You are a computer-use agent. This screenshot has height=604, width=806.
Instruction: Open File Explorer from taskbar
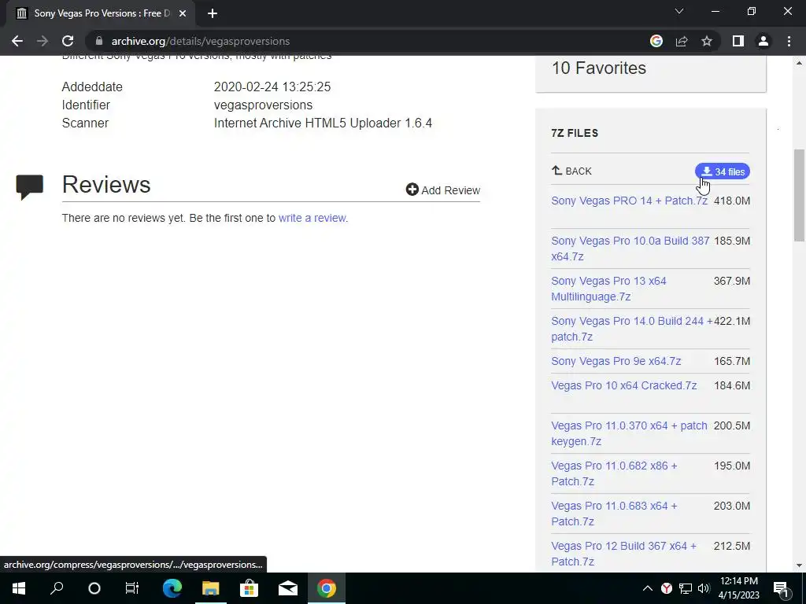pos(211,588)
